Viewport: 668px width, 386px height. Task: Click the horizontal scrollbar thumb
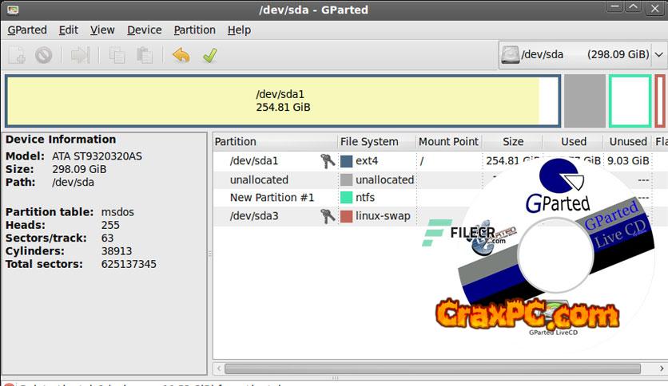(x=432, y=368)
